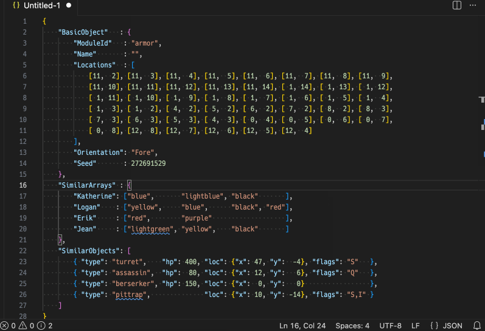Viewport: 485px width, 331px height.
Task: Open the More Actions ellipsis menu
Action: (x=473, y=5)
